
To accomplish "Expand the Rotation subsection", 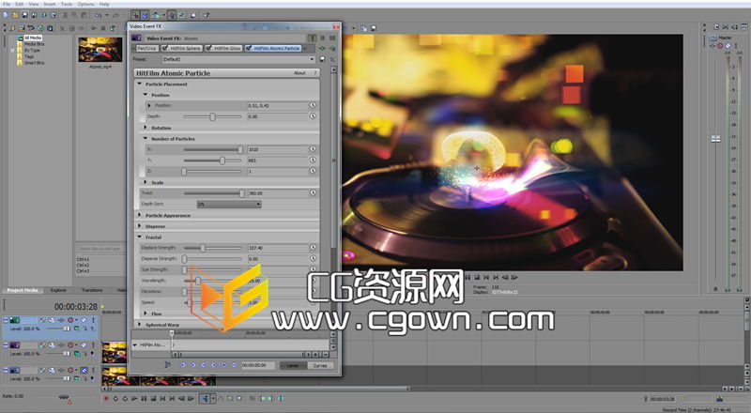I will click(x=146, y=128).
